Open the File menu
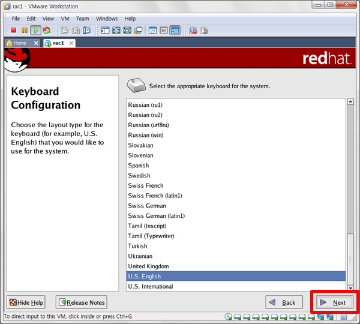 coord(16,19)
